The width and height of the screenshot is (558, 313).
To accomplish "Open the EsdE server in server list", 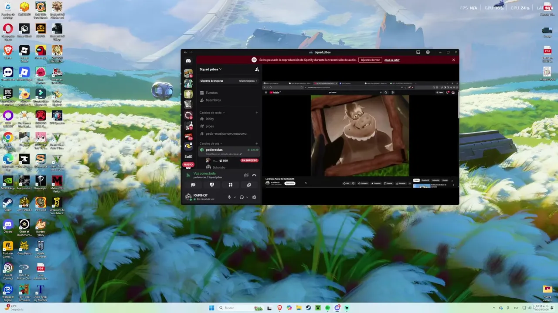I will pos(188,156).
